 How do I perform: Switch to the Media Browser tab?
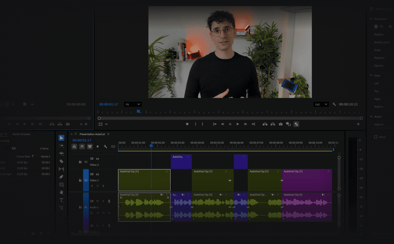[x=21, y=134]
